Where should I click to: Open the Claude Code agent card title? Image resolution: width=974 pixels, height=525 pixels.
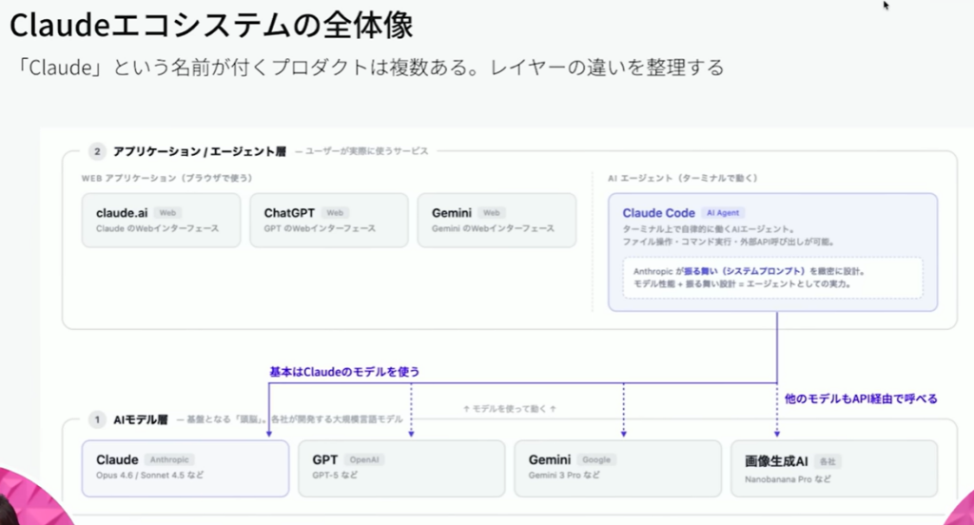657,213
